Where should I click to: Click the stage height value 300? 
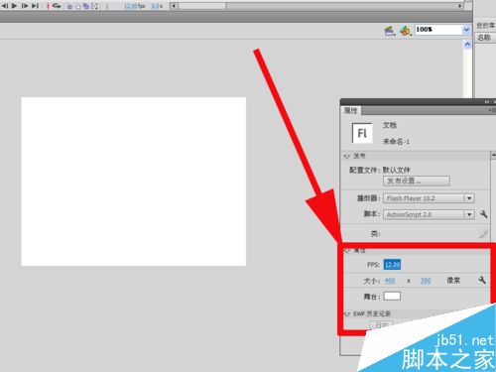(426, 281)
